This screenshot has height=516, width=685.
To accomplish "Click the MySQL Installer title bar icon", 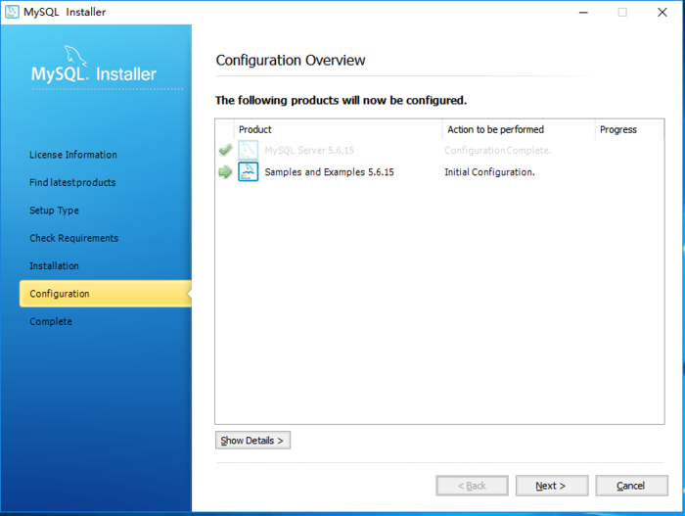I will (12, 12).
